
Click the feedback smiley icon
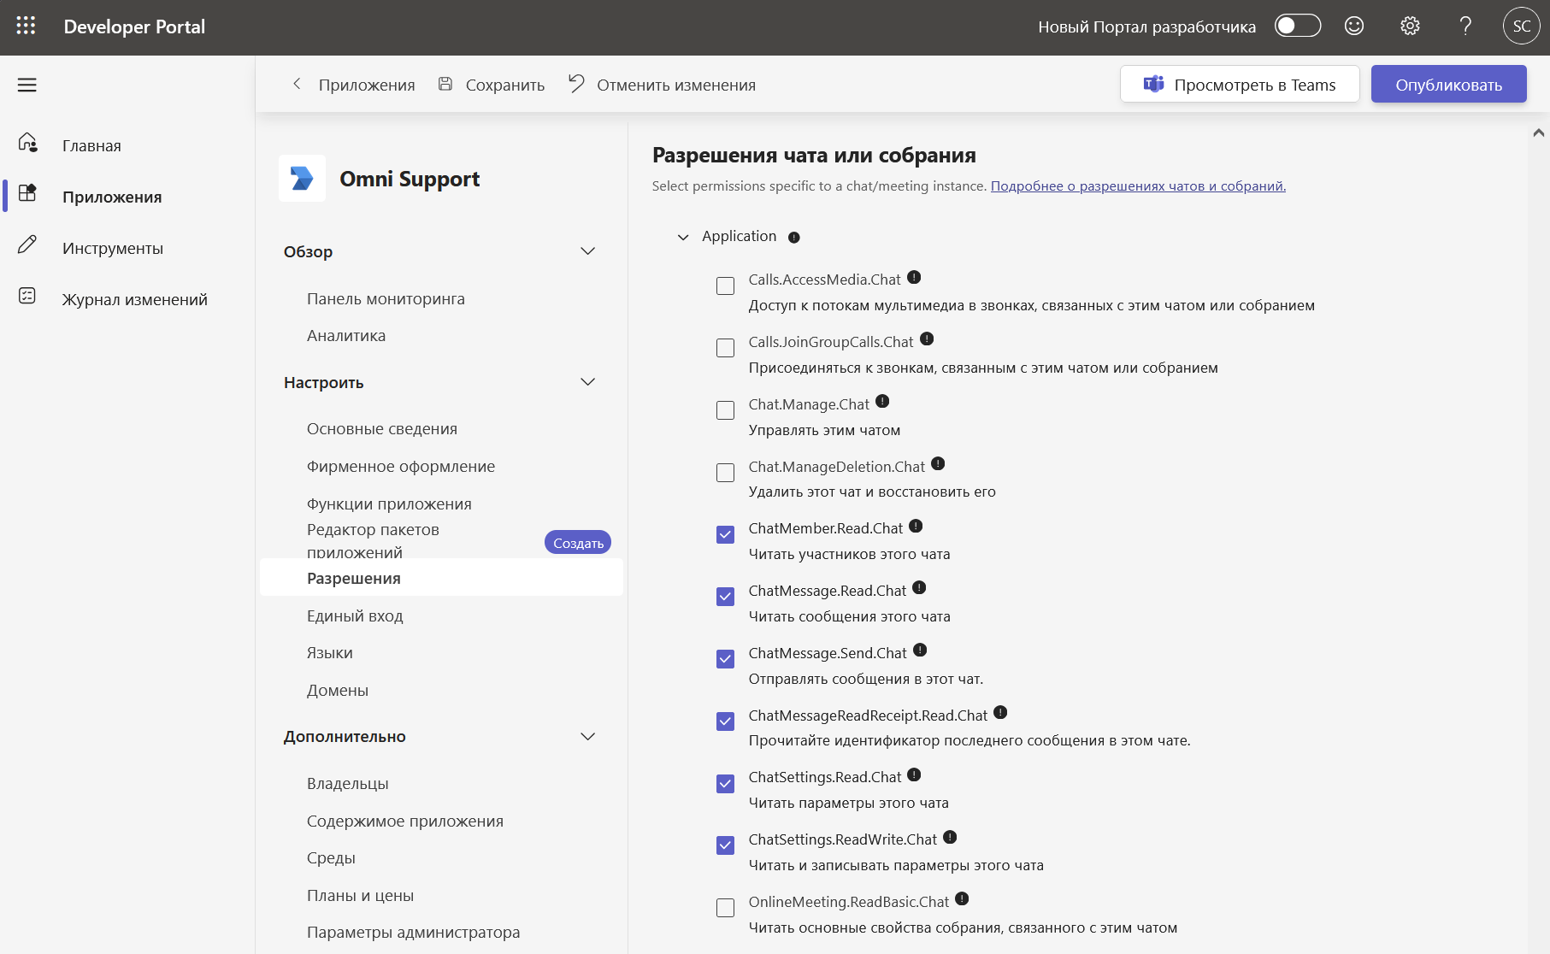tap(1354, 26)
